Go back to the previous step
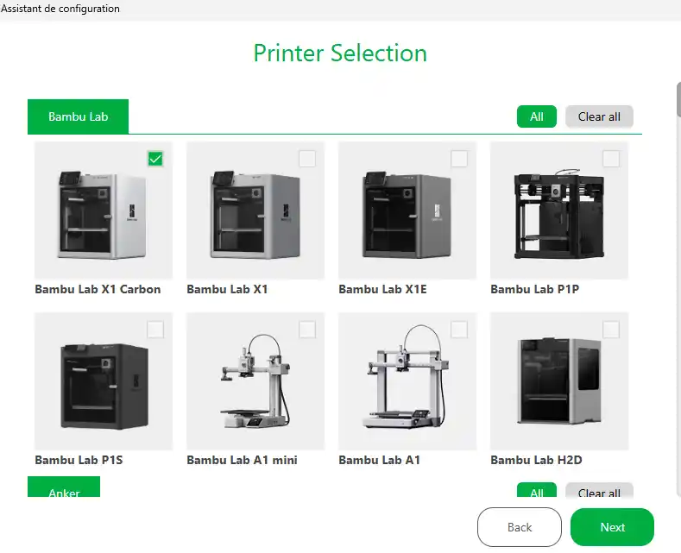 520,527
